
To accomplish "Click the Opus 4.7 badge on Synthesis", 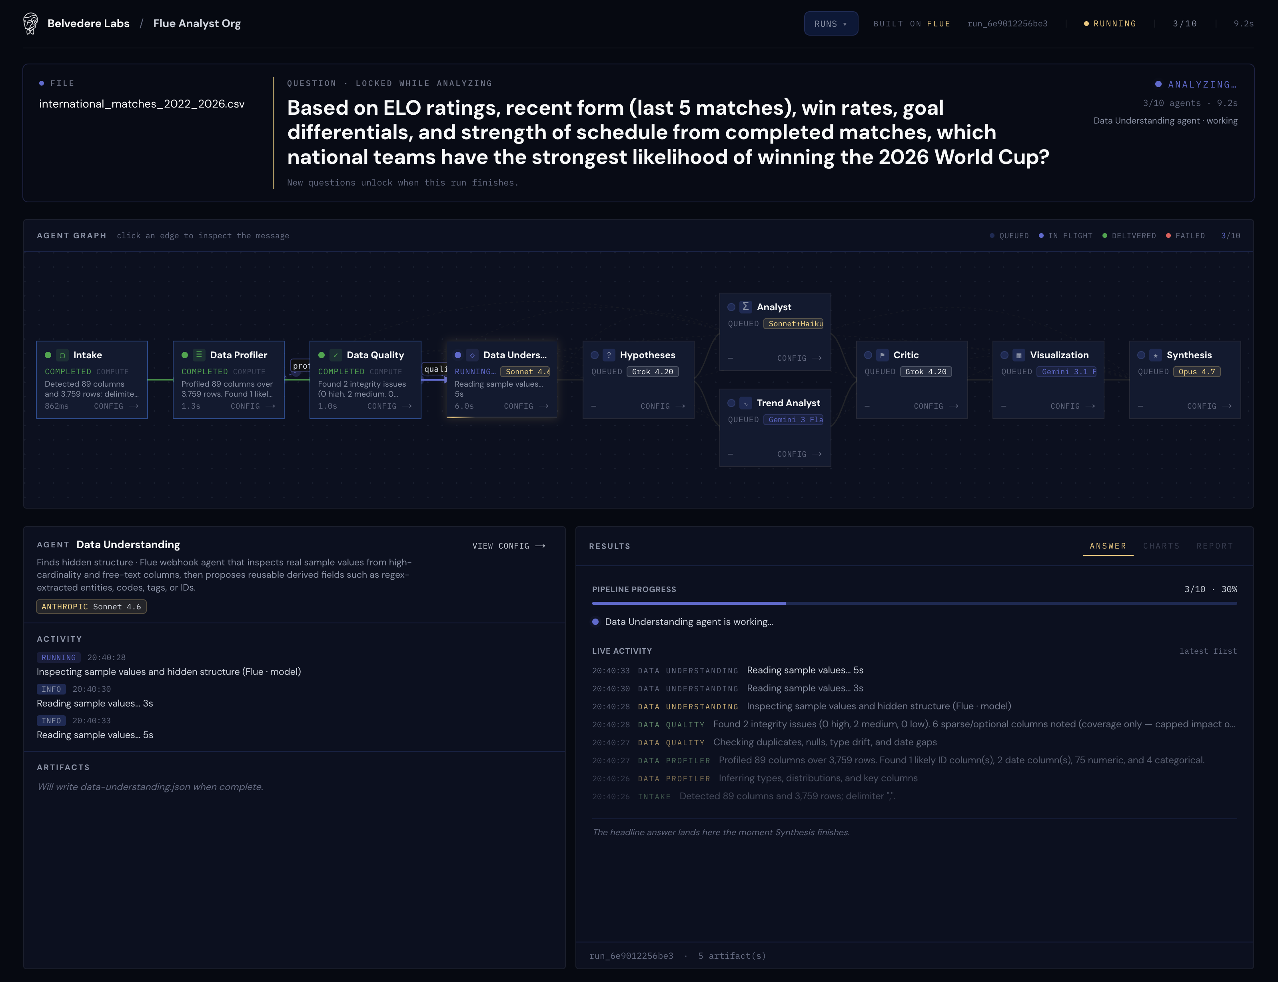I will (1197, 372).
